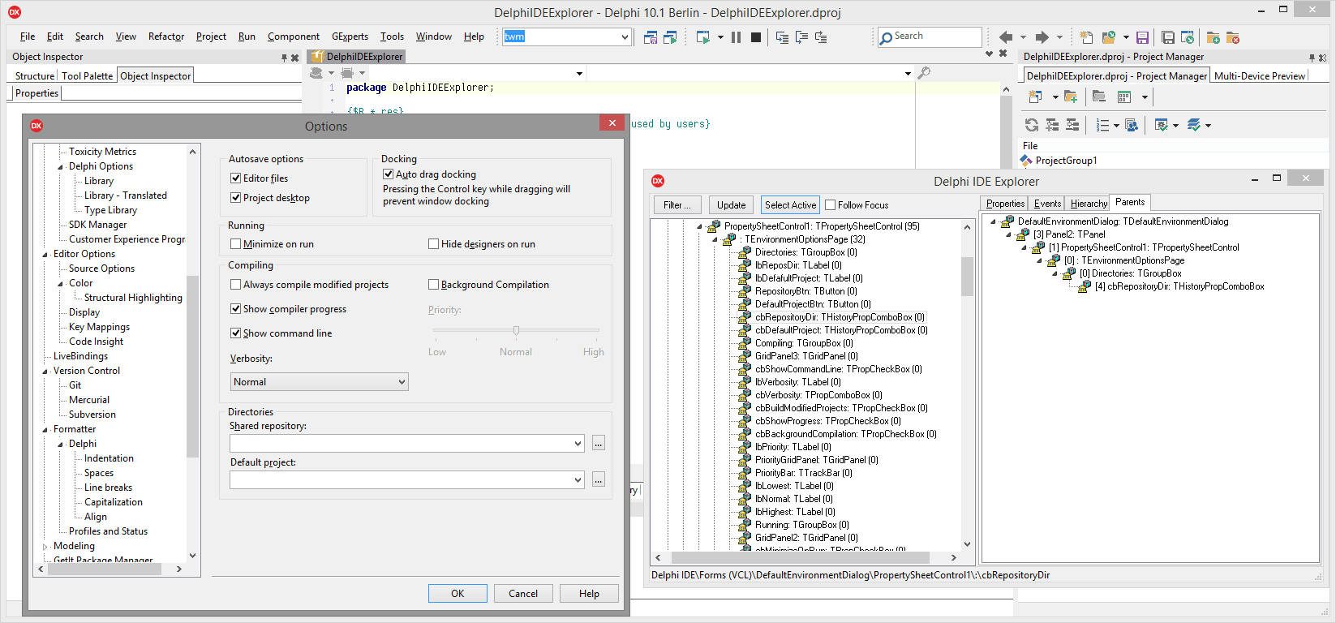
Task: Switch to the Tool Palette tab
Action: click(87, 76)
